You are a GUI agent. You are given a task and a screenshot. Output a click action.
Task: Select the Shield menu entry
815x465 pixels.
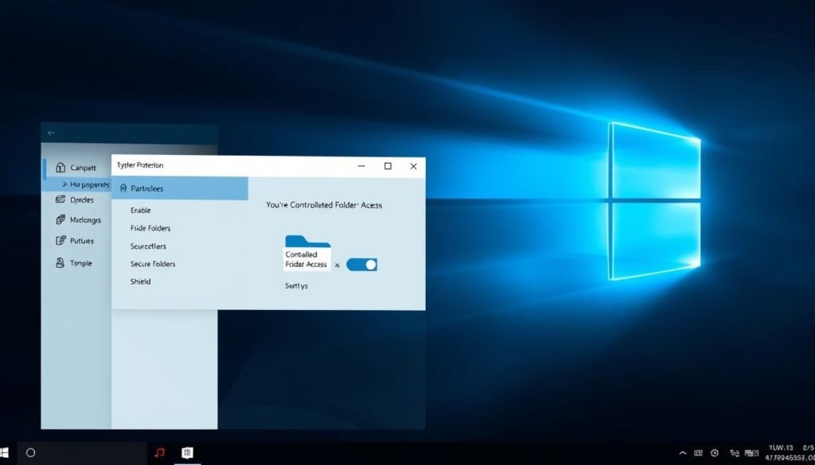pyautogui.click(x=140, y=281)
